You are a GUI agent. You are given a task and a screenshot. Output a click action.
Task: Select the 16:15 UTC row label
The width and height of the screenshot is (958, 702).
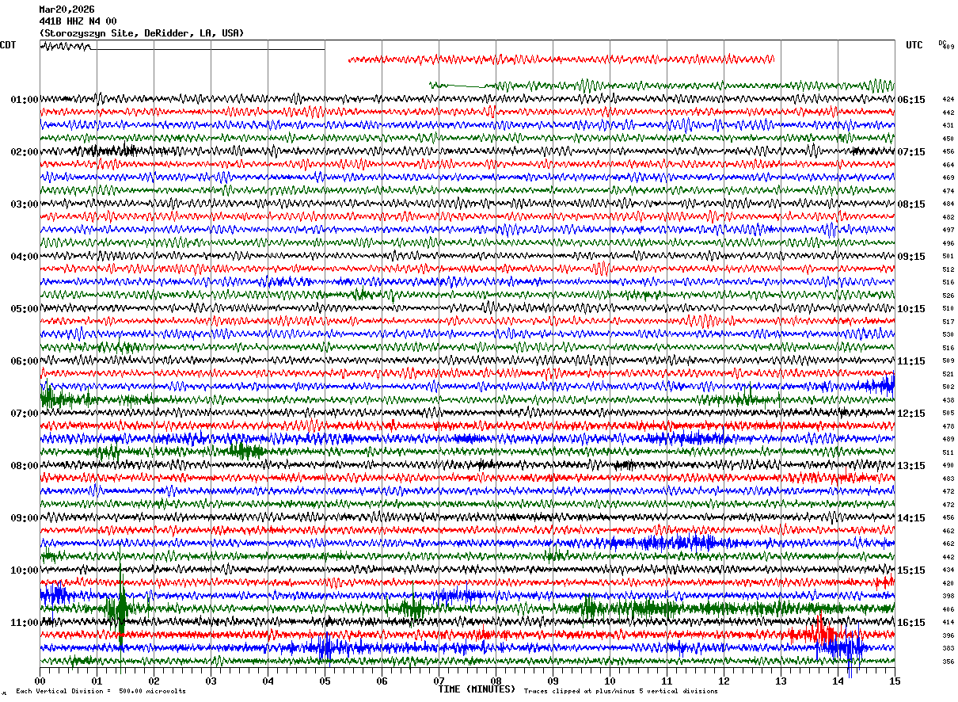[912, 623]
